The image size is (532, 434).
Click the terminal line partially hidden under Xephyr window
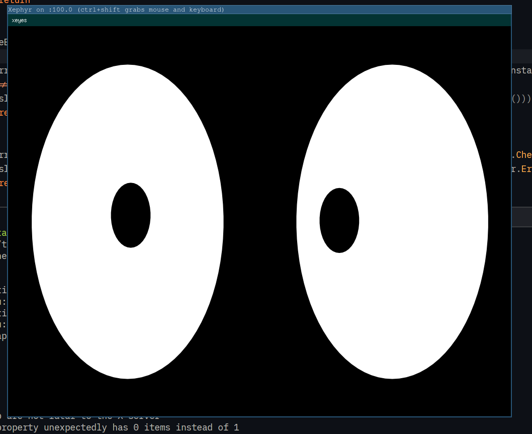click(x=80, y=417)
